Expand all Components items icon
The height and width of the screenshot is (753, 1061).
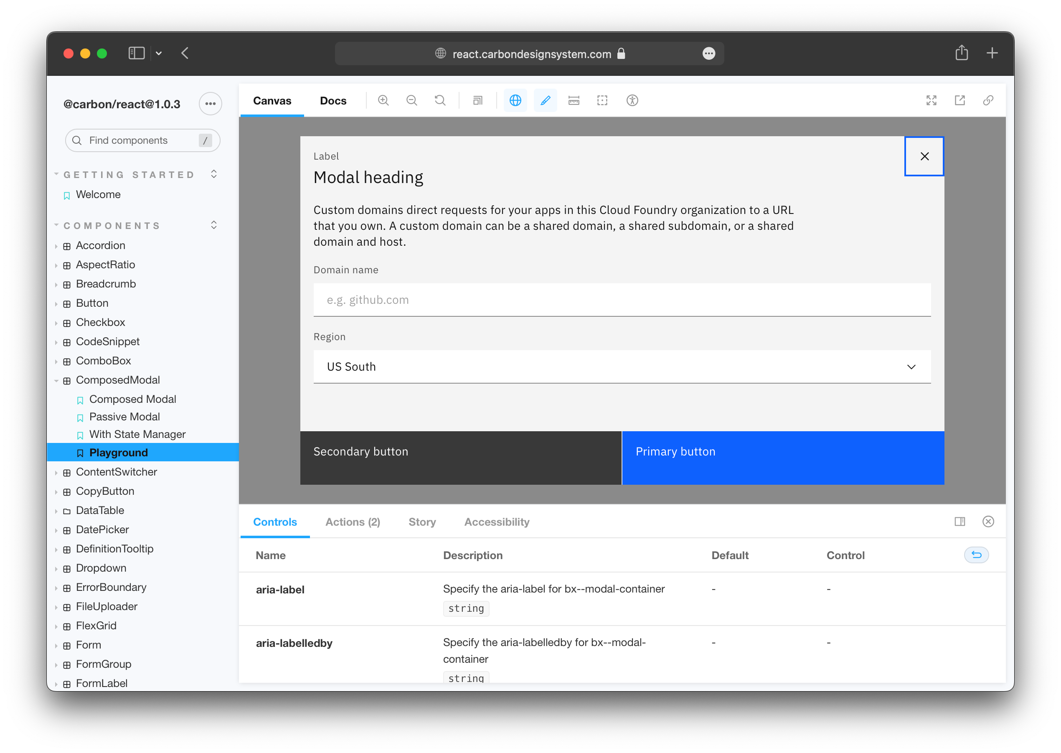[x=214, y=225]
